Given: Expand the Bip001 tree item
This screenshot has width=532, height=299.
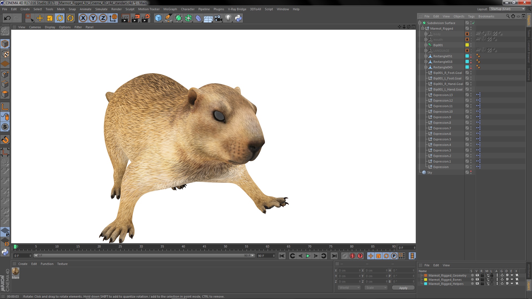Looking at the screenshot, I should [426, 45].
